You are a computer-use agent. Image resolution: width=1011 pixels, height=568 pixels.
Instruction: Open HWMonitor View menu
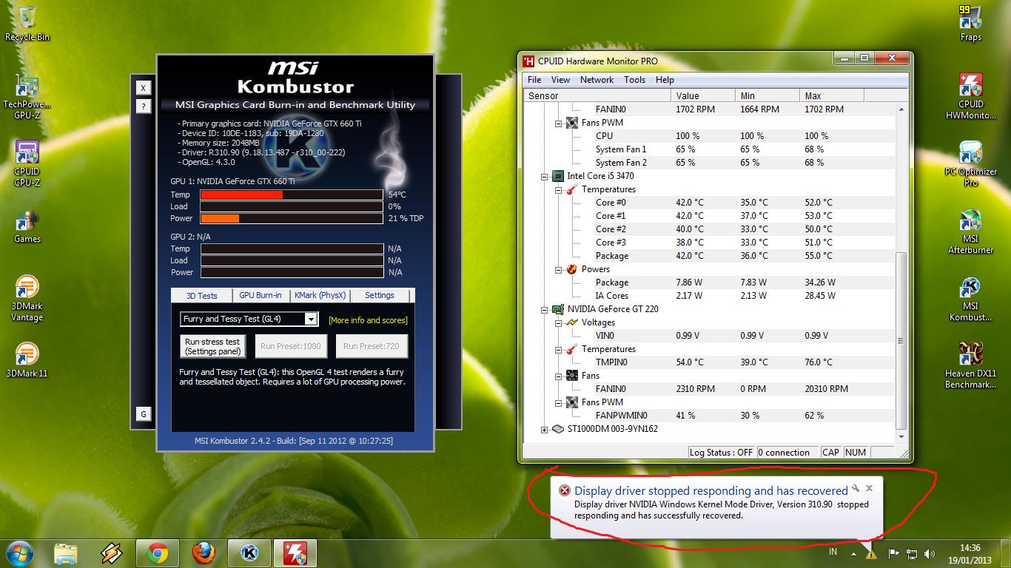coord(560,80)
